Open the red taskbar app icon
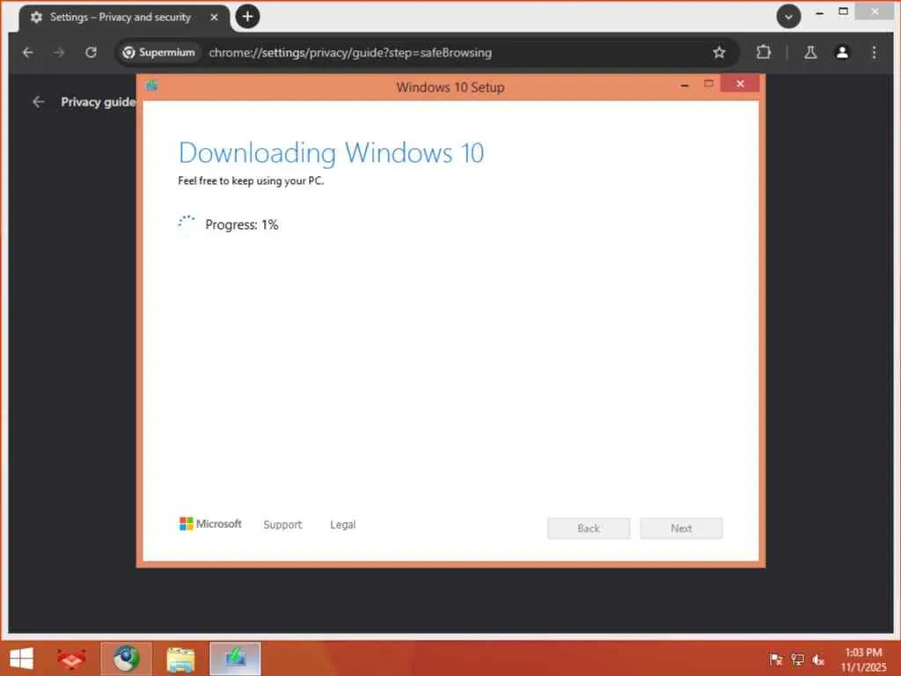 click(71, 658)
